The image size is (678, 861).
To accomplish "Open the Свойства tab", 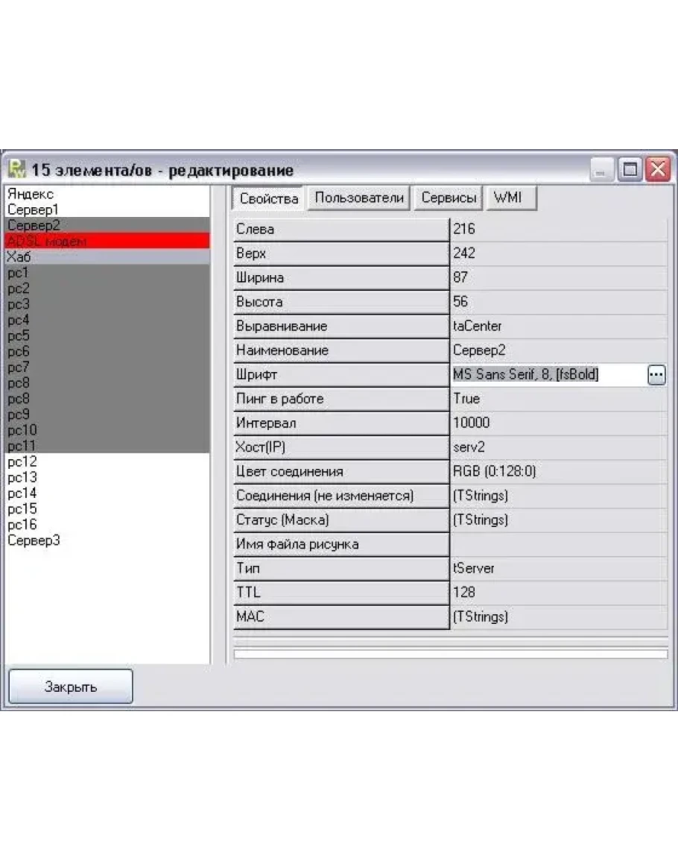I will click(269, 198).
